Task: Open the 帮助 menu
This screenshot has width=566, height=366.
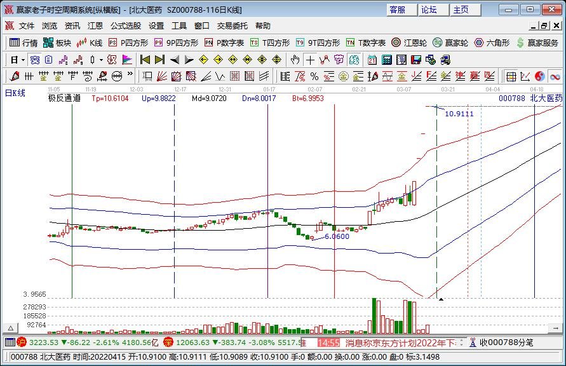Action: point(263,26)
